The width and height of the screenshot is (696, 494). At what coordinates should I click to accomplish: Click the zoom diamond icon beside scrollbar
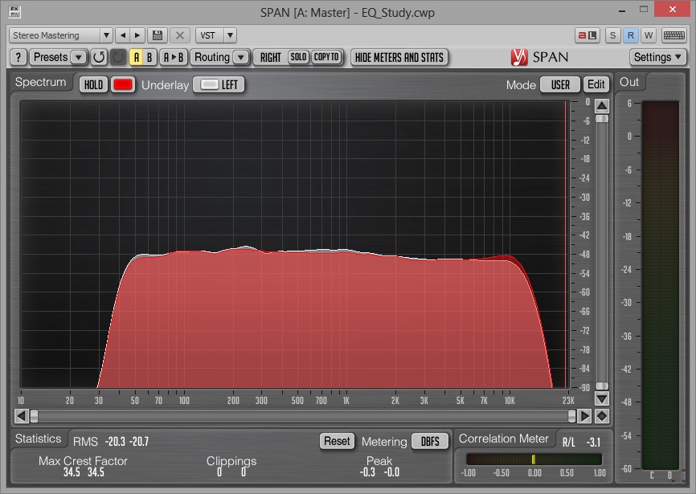point(602,416)
